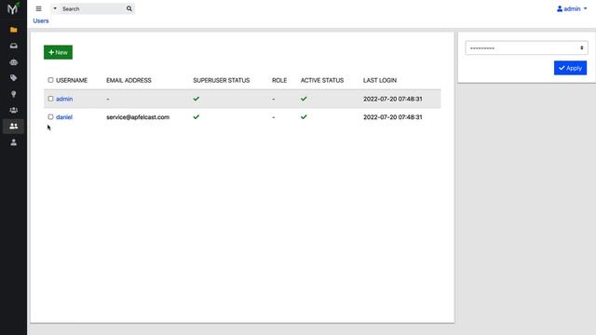596x335 pixels.
Task: Click the service@apfelcast.com email cell
Action: (x=138, y=117)
